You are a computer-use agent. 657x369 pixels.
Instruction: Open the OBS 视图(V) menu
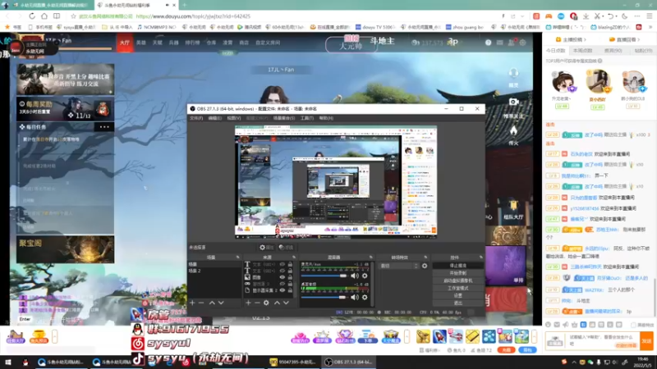pos(234,118)
